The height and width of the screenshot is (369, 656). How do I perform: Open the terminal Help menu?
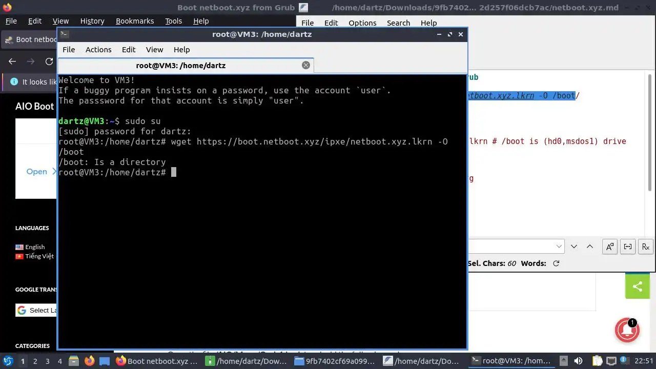tap(181, 50)
